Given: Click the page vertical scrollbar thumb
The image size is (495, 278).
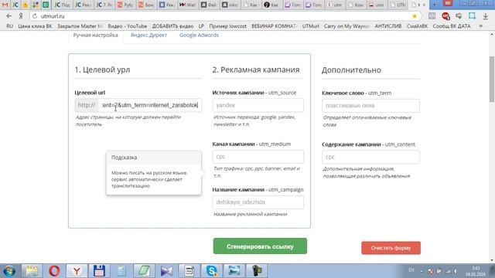Looking at the screenshot, I should [492, 79].
